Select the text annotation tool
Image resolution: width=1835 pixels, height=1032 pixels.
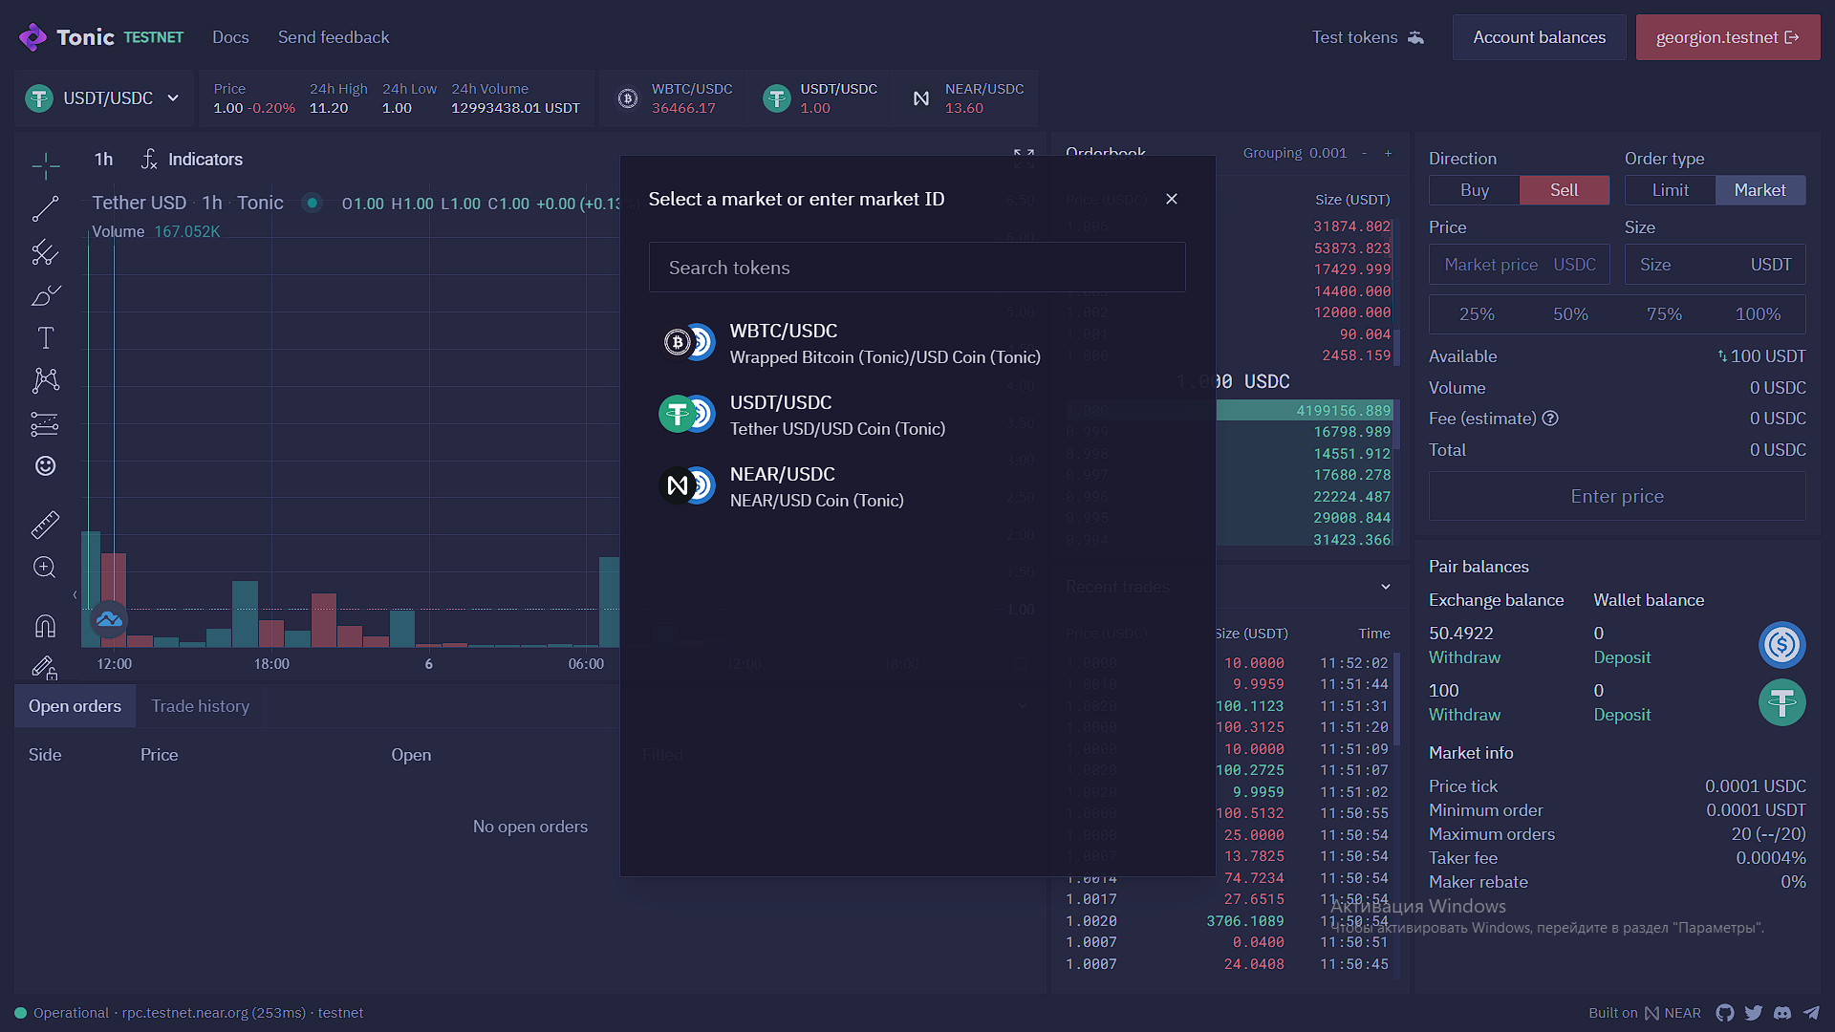pos(45,337)
